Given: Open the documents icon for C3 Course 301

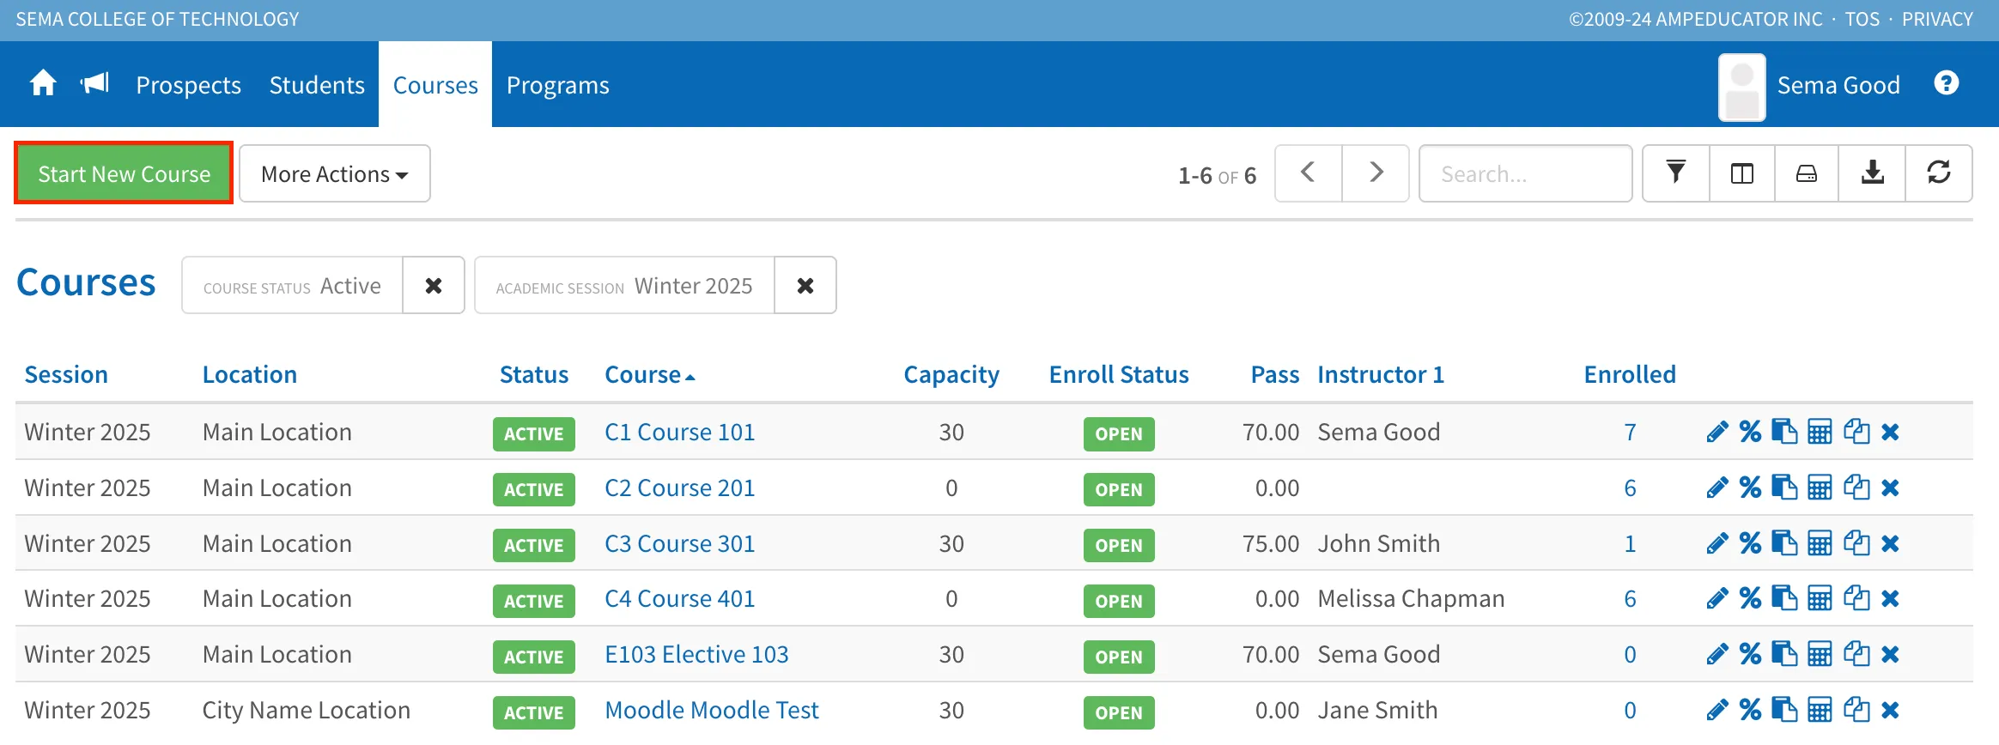Looking at the screenshot, I should pyautogui.click(x=1784, y=543).
